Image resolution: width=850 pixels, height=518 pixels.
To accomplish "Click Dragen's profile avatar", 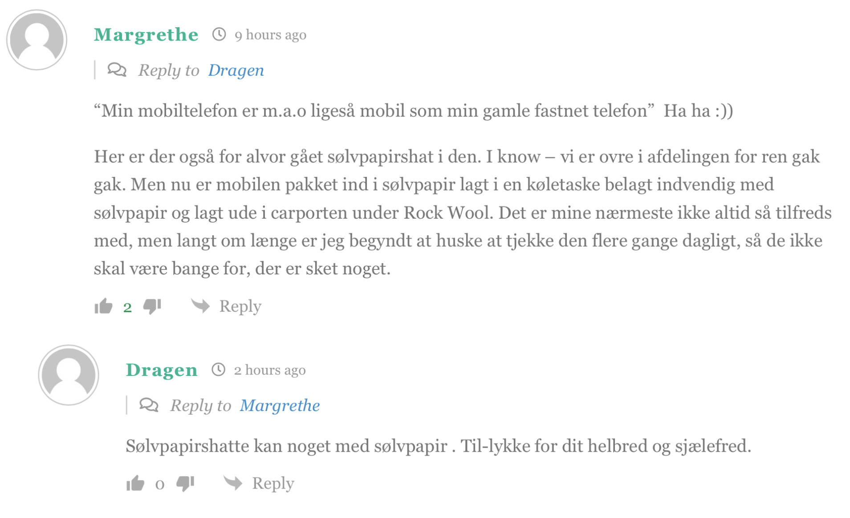I will coord(69,375).
